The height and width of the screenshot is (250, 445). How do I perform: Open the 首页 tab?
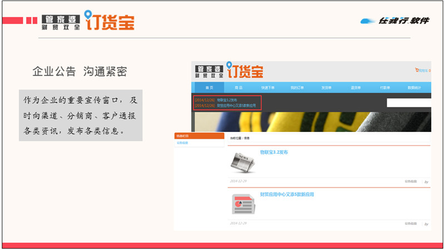click(209, 88)
